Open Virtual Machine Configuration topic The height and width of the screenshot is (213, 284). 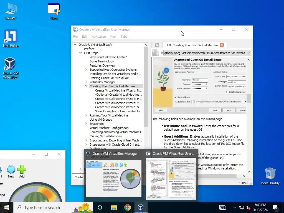coord(109,128)
